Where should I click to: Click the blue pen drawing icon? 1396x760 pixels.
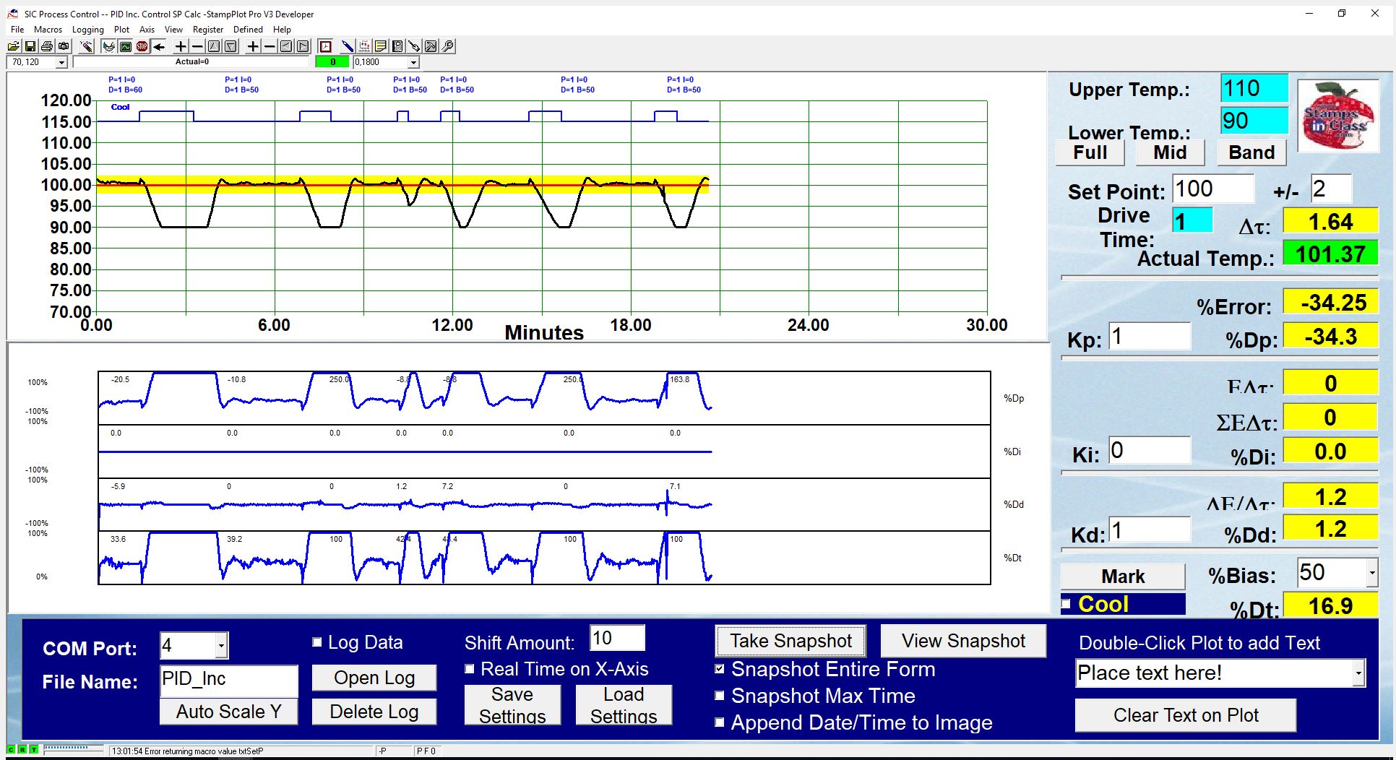348,46
